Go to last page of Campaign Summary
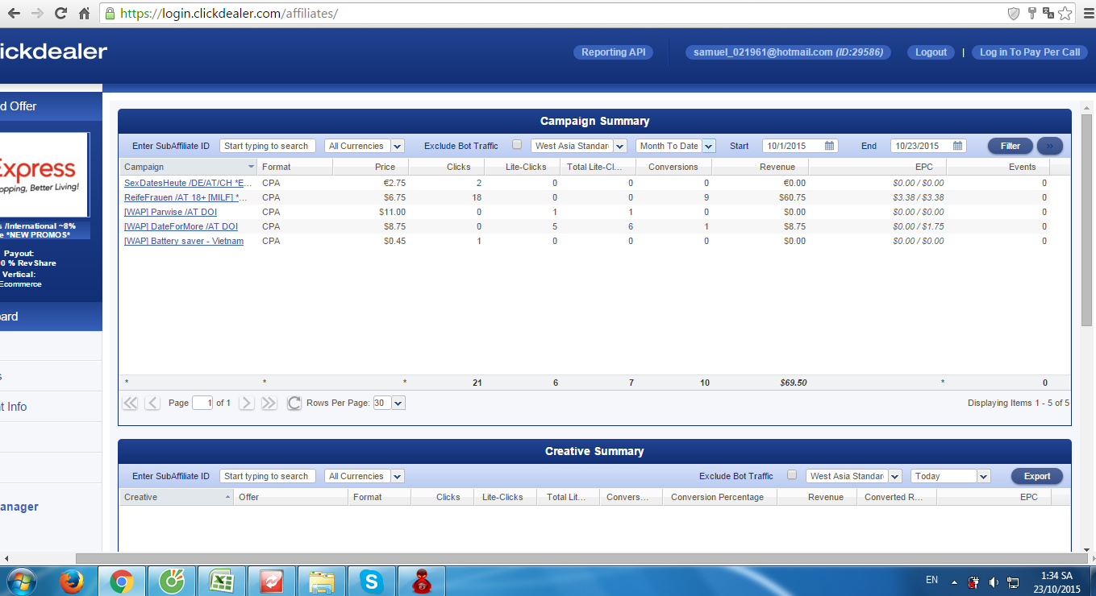Viewport: 1096px width, 596px height. tap(269, 403)
